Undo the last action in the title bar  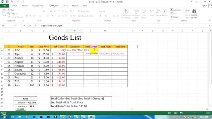click(12, 2)
